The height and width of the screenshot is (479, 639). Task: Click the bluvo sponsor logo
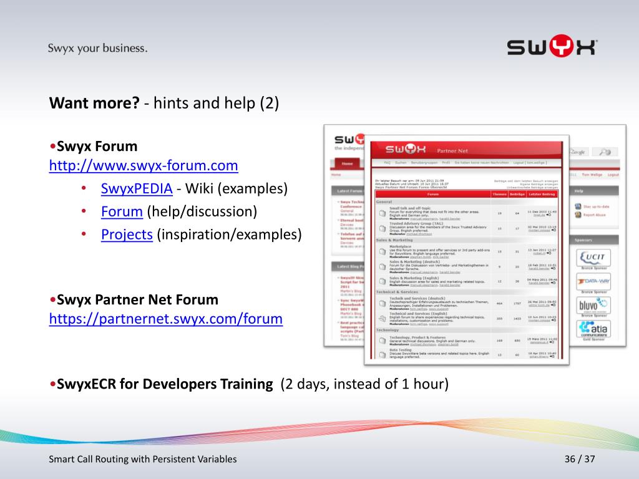pyautogui.click(x=593, y=304)
